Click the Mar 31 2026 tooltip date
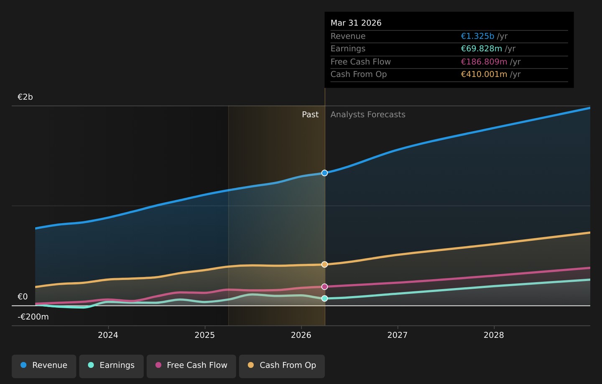This screenshot has width=602, height=384. tap(356, 23)
